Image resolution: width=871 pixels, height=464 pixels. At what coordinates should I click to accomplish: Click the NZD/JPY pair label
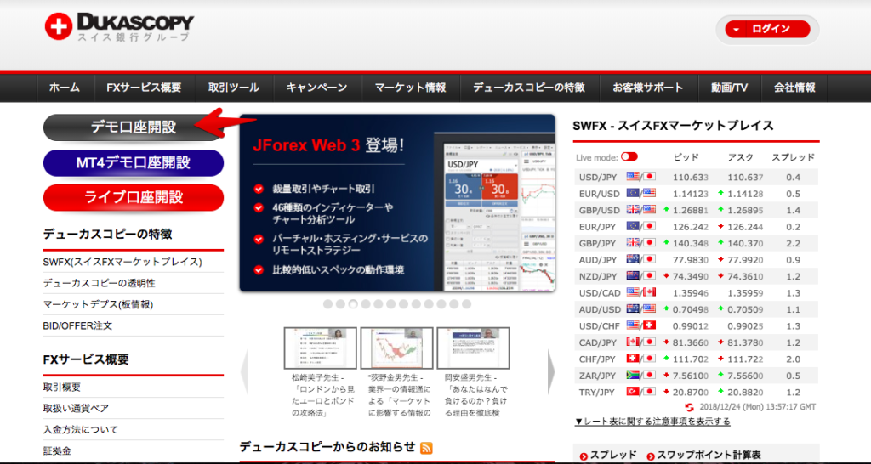tap(598, 276)
